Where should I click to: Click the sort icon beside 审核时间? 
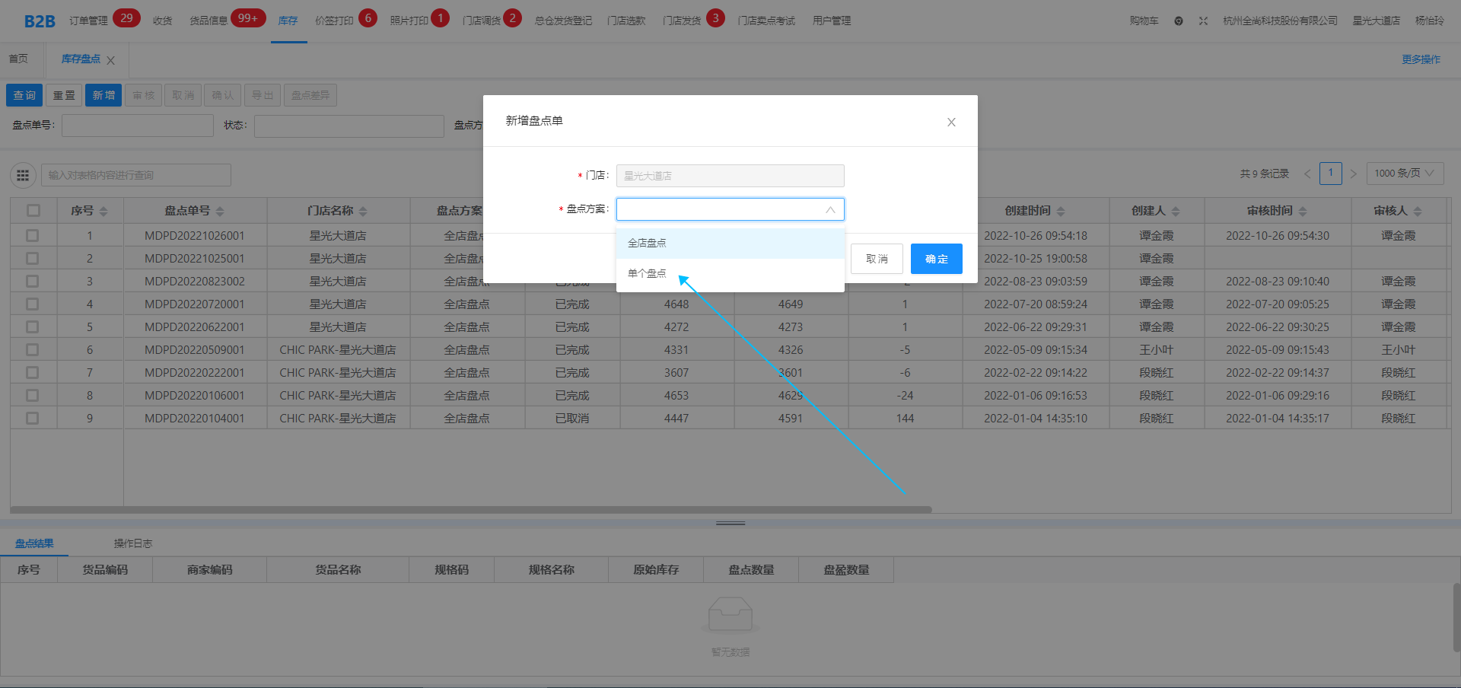1303,212
